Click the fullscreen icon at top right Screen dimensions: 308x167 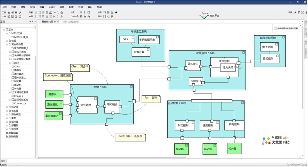[x=303, y=13]
